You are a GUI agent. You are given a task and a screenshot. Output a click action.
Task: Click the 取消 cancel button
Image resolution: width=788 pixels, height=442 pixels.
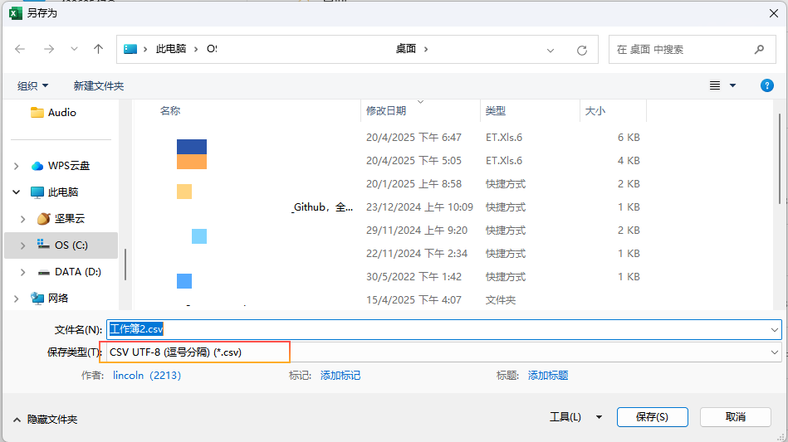734,416
